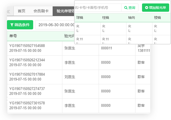The image size is (171, 120).
Task: Switch to the 会员刷卡 tab
Action: (x=41, y=11)
